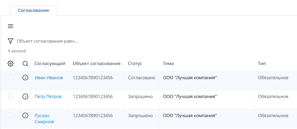Open the Иван Иванов link
This screenshot has height=129, width=297.
49,78
